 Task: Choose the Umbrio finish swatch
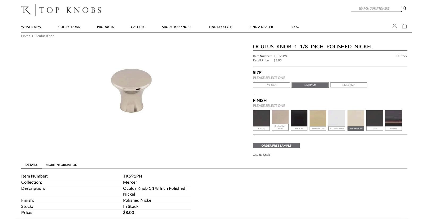pos(393,120)
